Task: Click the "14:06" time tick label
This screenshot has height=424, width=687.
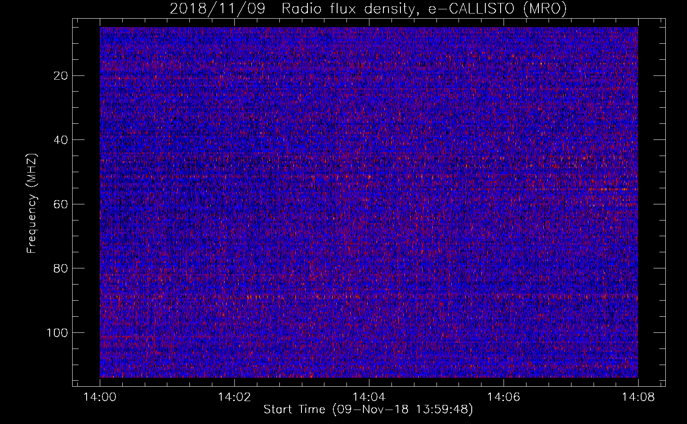Action: click(504, 397)
